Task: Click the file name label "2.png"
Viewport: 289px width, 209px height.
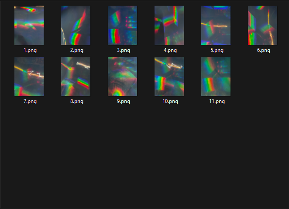Action: tap(77, 50)
